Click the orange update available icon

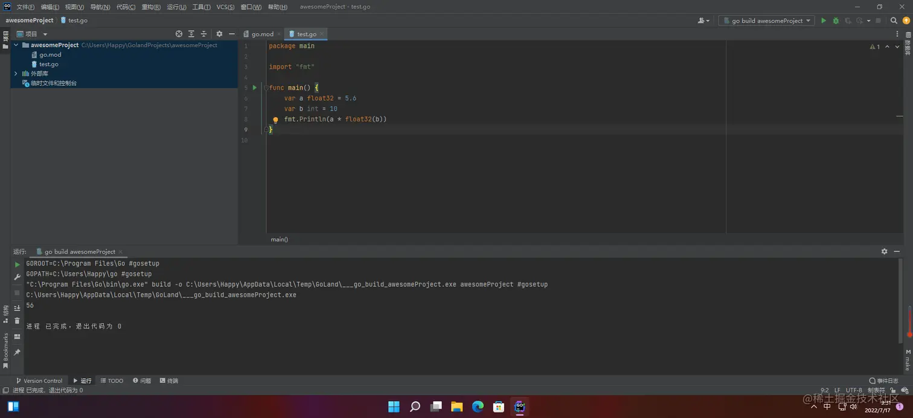(906, 21)
